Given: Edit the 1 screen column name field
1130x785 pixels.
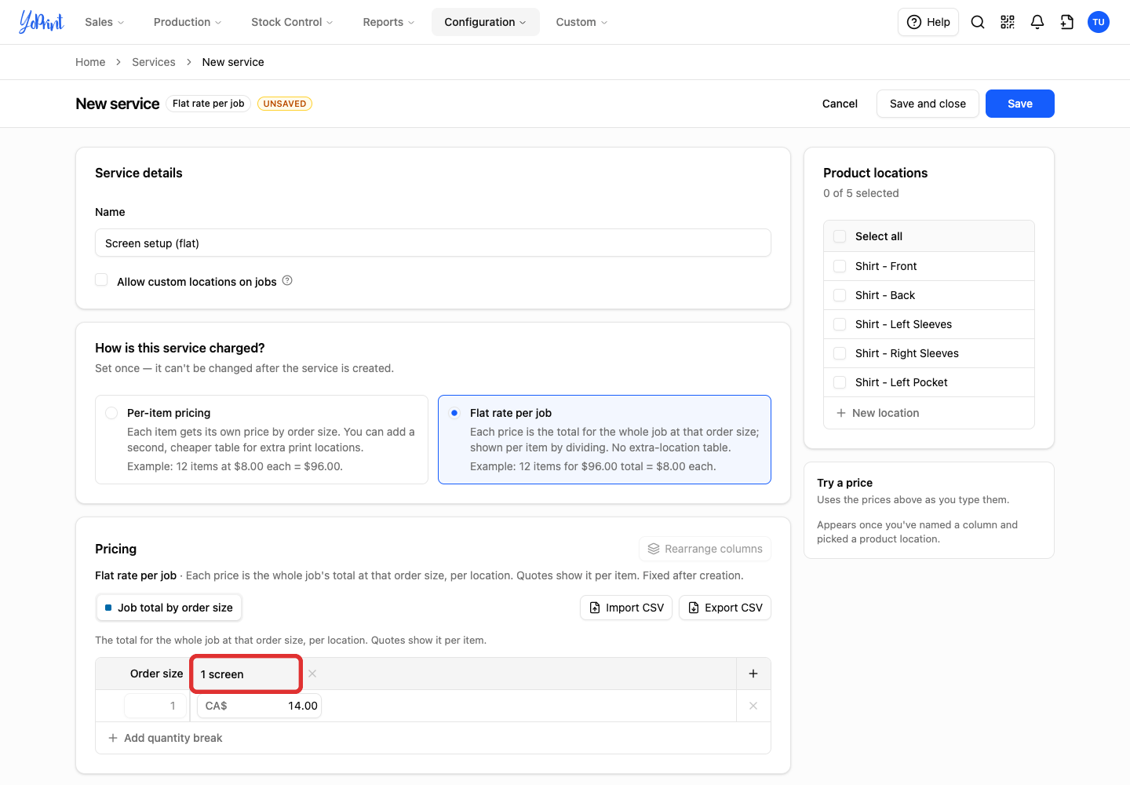Looking at the screenshot, I should click(246, 674).
